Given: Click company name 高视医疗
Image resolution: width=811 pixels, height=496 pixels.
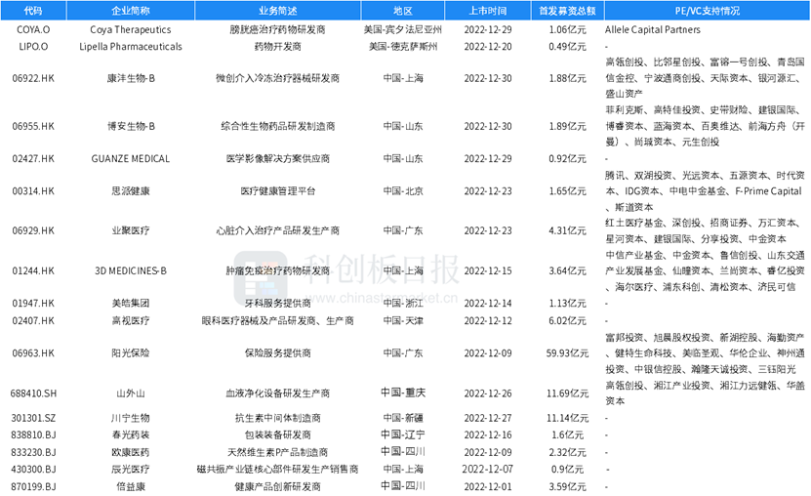Looking at the screenshot, I should 131,320.
